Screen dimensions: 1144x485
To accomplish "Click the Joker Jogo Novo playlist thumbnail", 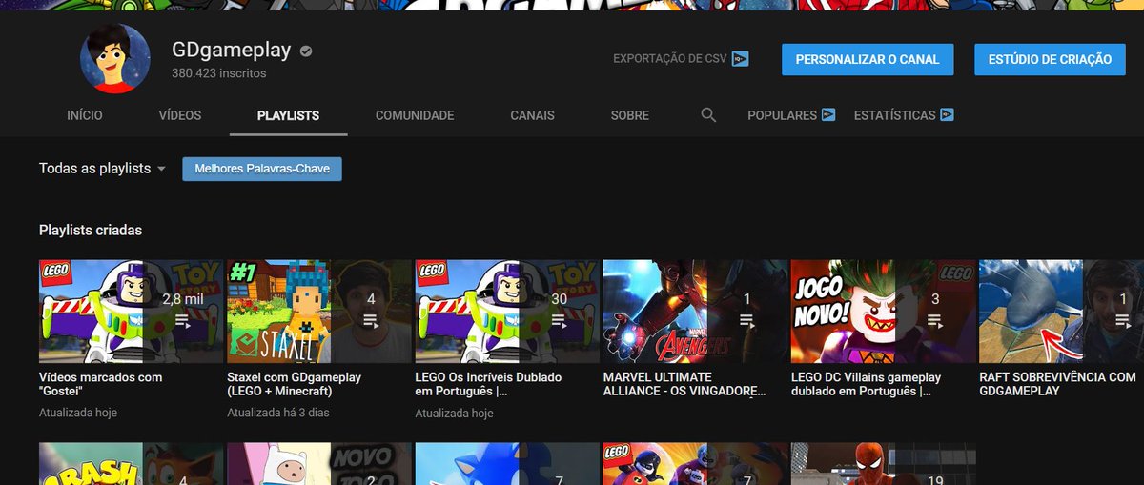I will [884, 312].
